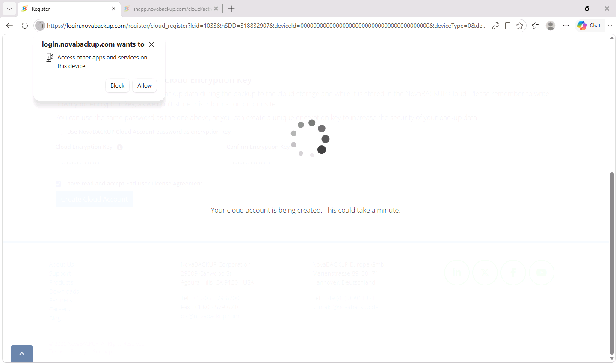Click the scrollbar up arrow

612,38
